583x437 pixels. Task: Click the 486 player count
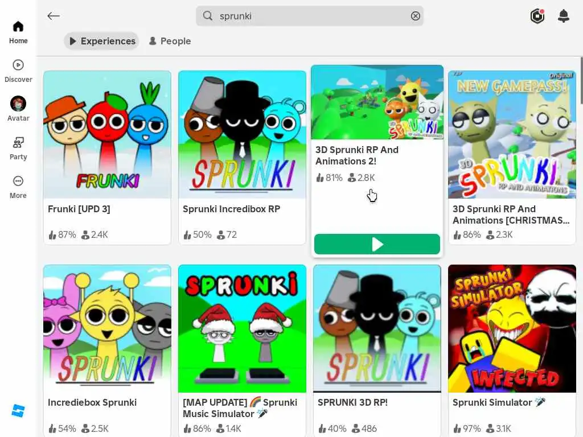(364, 429)
